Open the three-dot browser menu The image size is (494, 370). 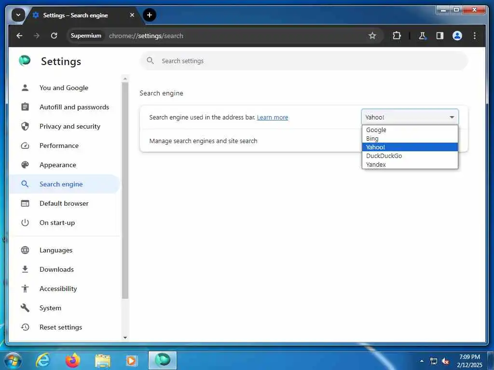pos(475,36)
